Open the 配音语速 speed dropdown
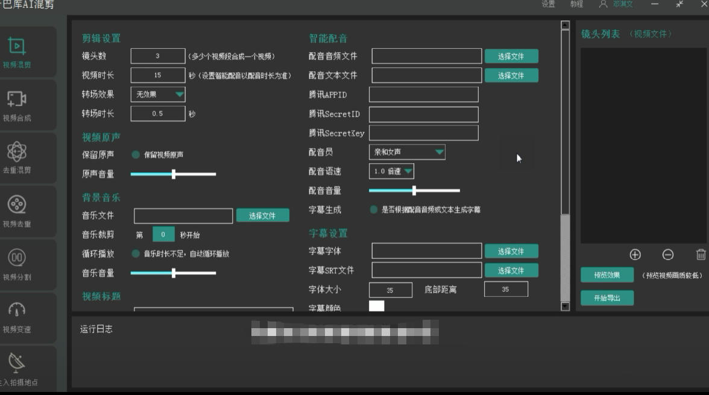709x395 pixels. pyautogui.click(x=392, y=171)
